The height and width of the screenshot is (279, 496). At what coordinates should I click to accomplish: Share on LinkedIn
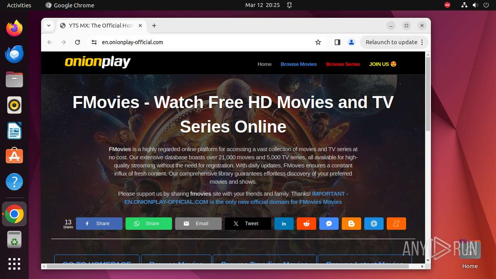(x=284, y=224)
